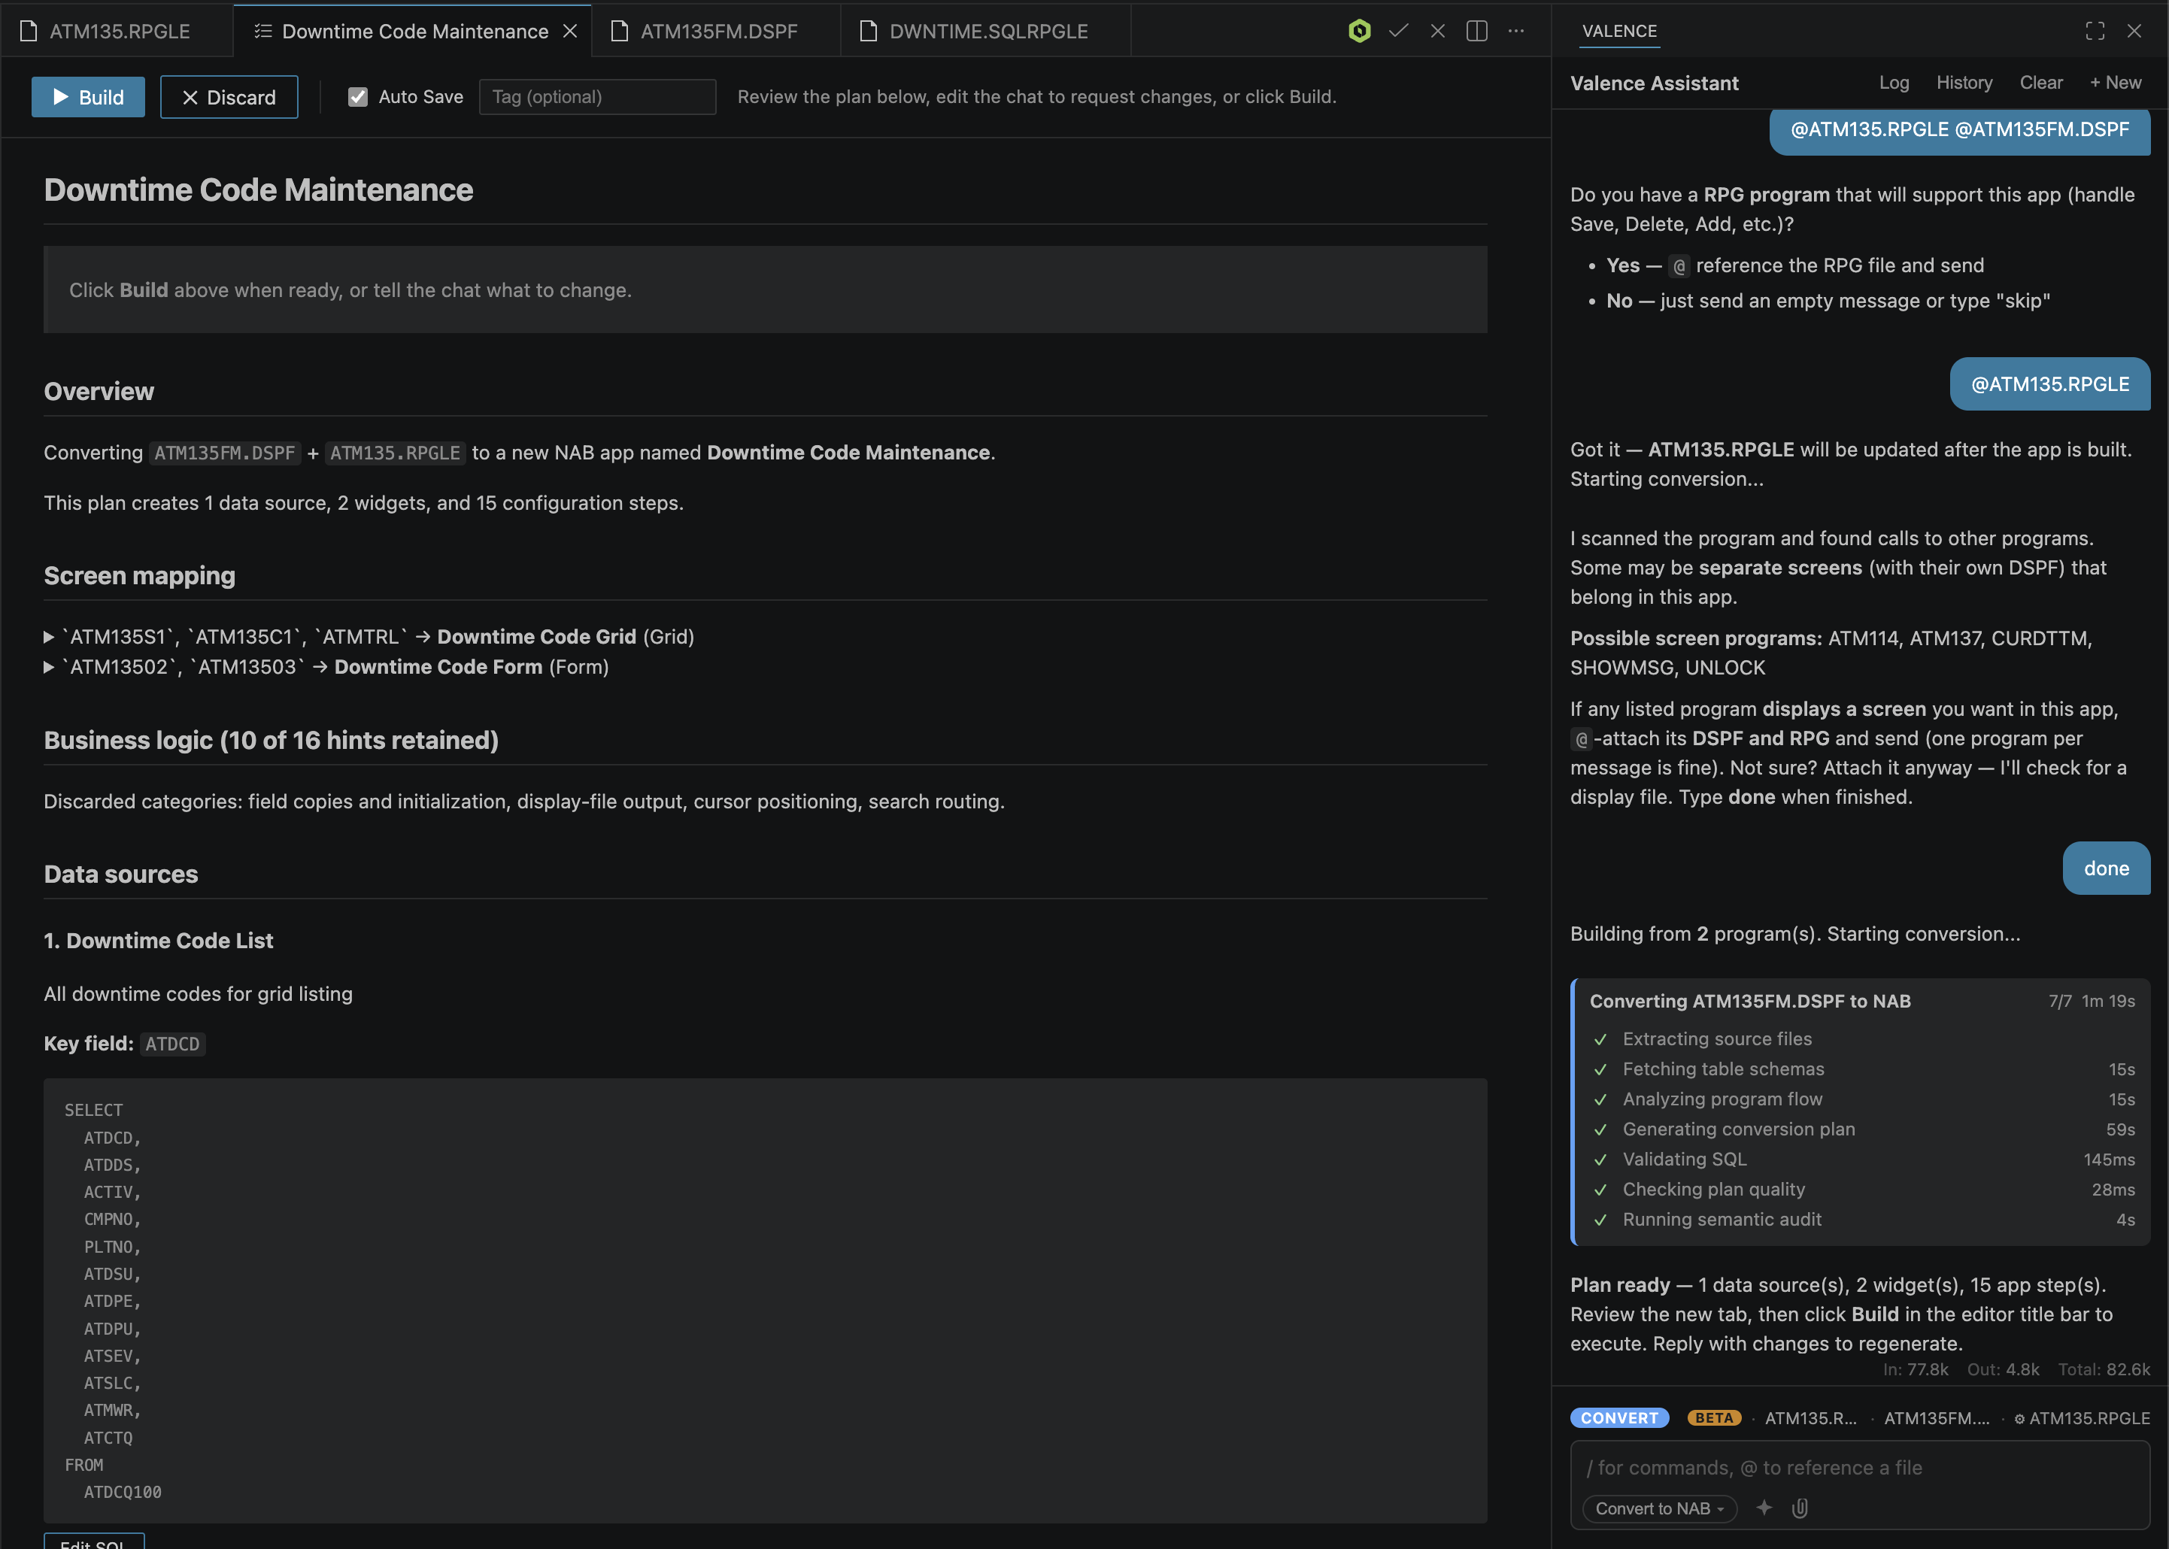Toggle the Auto Save checkbox

click(358, 96)
